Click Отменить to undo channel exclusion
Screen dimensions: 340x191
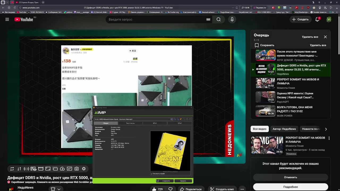290,177
